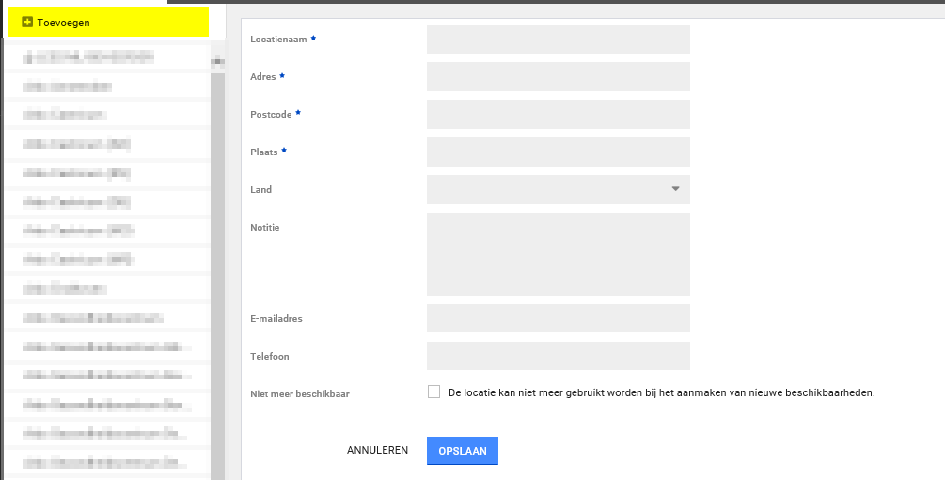Click into the Adres text field
The height and width of the screenshot is (480, 945).
pos(558,76)
